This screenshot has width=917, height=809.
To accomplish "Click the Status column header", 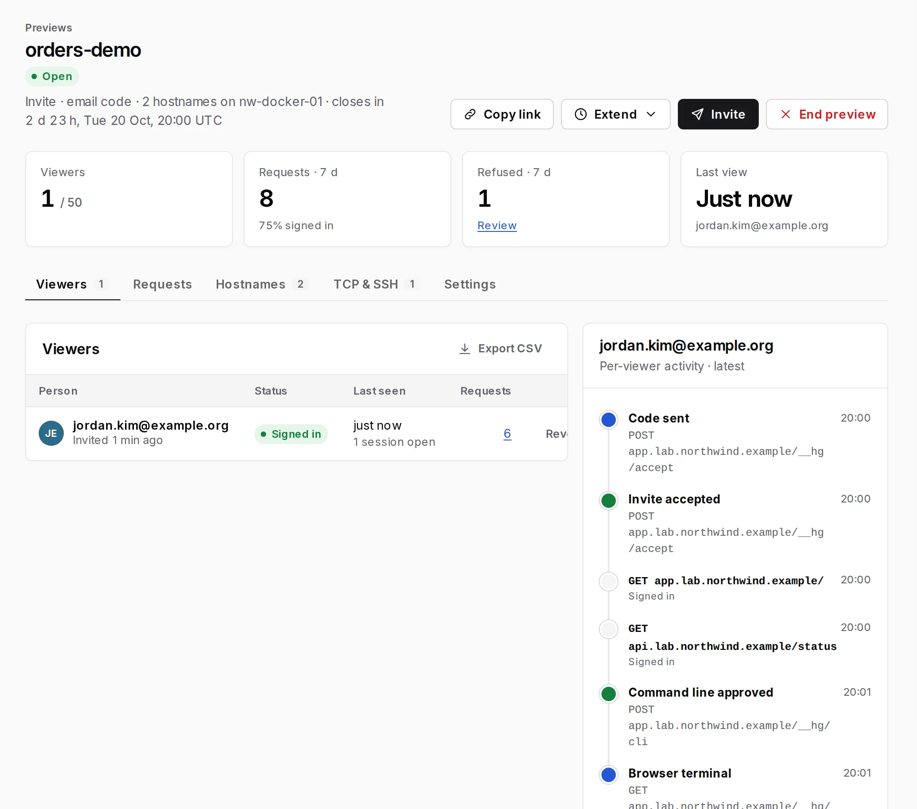I will 271,391.
